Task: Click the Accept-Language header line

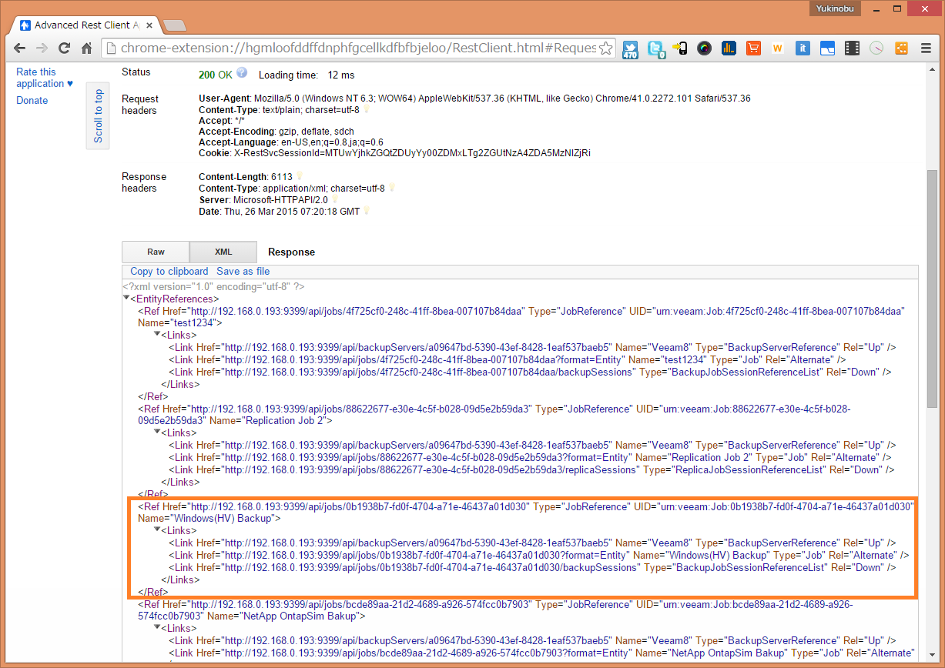Action: click(291, 142)
